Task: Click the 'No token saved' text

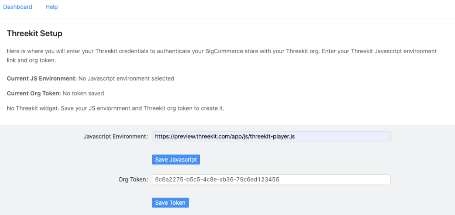Action: [x=83, y=93]
